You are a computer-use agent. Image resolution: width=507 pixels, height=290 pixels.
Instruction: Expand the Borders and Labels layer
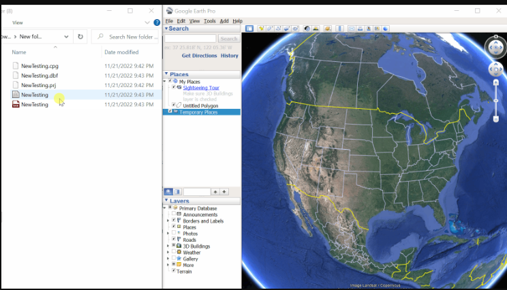click(168, 221)
